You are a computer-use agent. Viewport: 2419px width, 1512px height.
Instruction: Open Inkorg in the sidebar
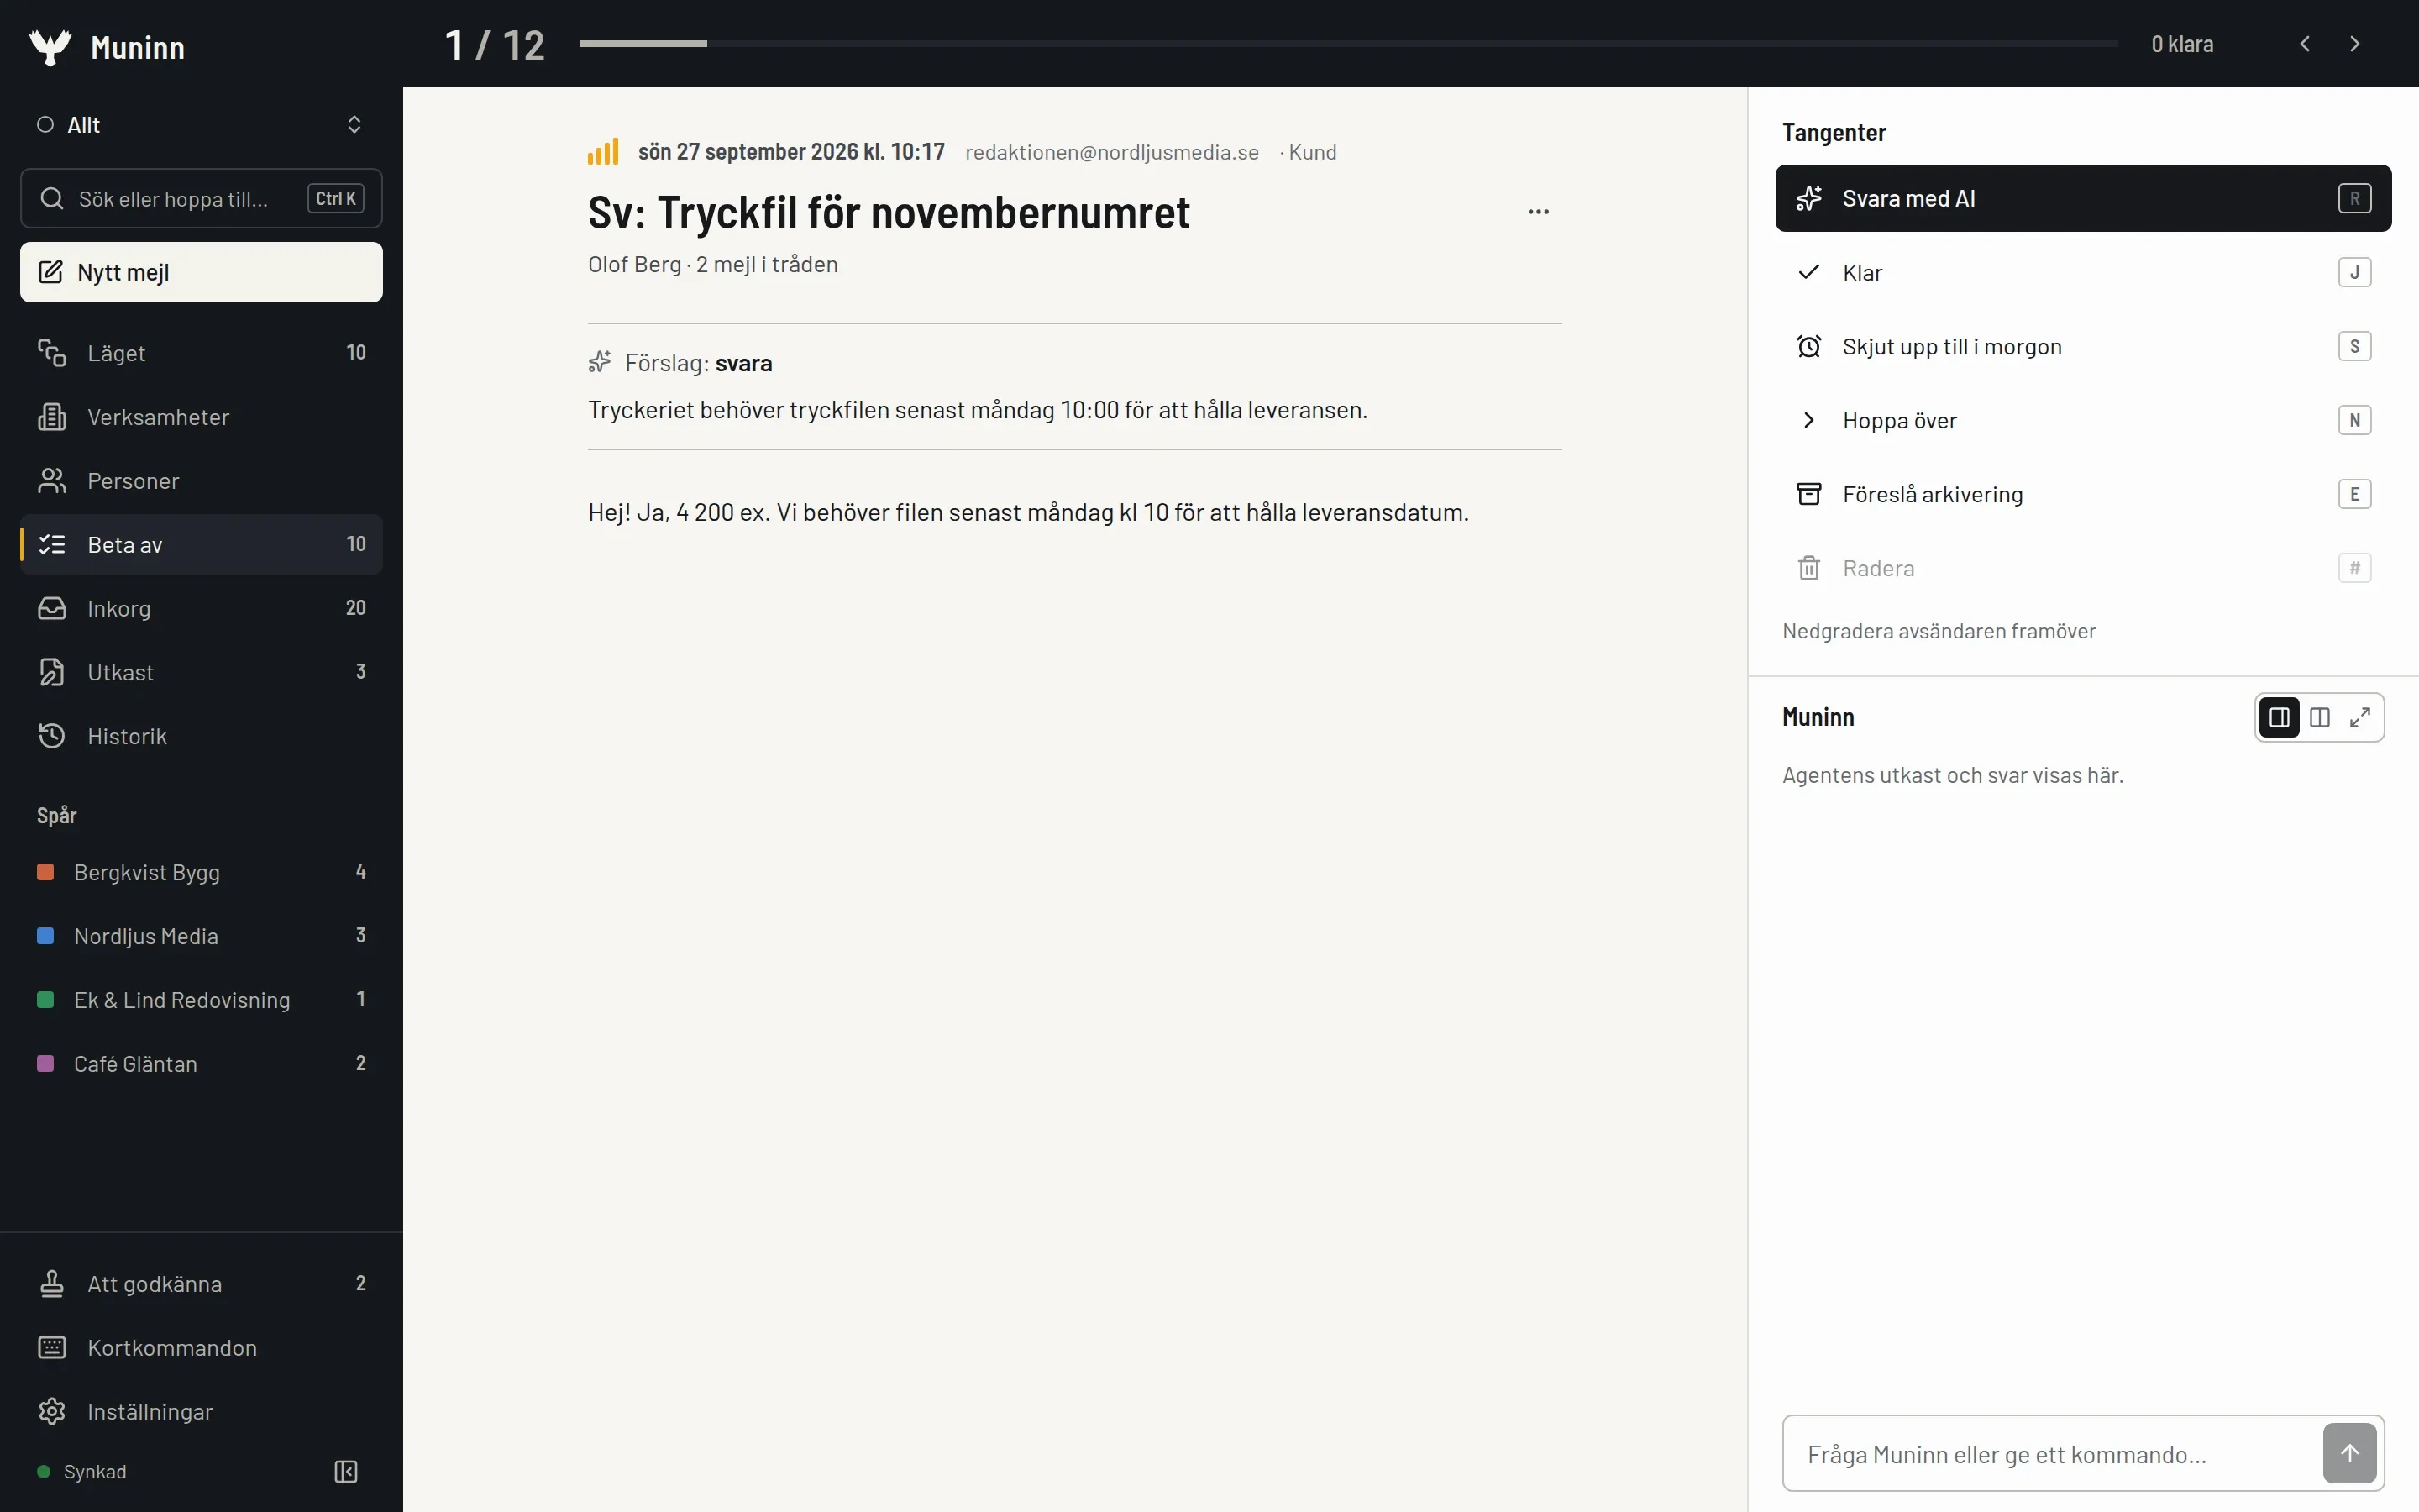(201, 608)
